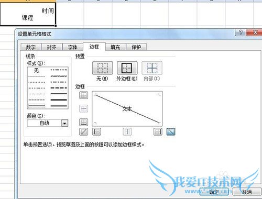This screenshot has height=199, width=262.
Task: Toggle the diagonal-up border button
Action: 83,132
